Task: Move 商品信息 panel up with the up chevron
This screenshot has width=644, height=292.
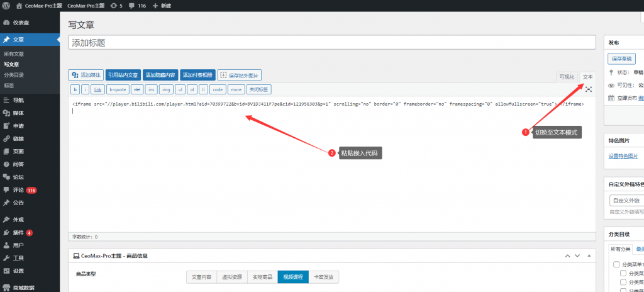Action: click(x=567, y=256)
